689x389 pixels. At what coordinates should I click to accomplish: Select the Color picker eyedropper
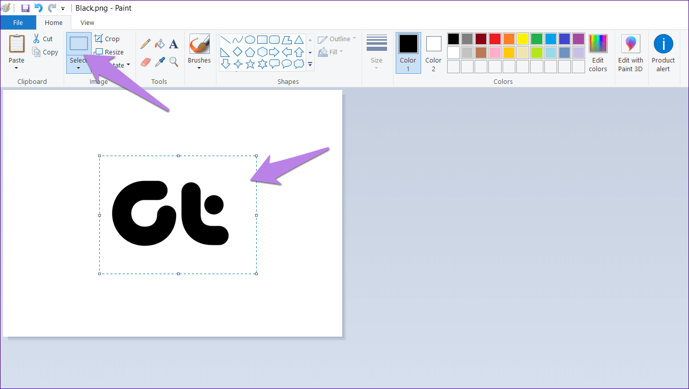[160, 62]
